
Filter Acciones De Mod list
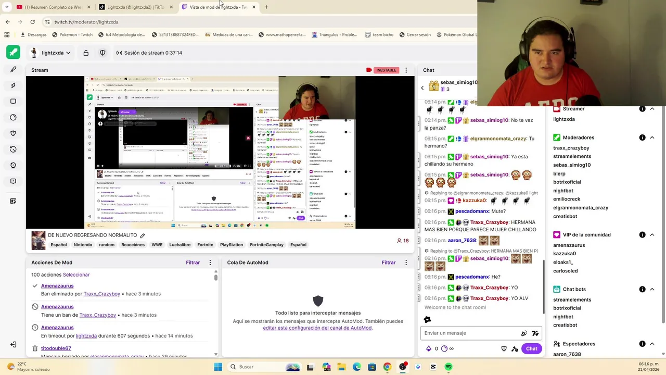pyautogui.click(x=193, y=262)
